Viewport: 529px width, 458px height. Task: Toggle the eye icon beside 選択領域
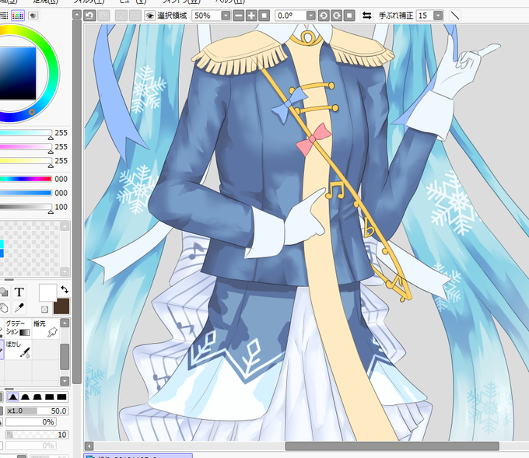click(149, 16)
